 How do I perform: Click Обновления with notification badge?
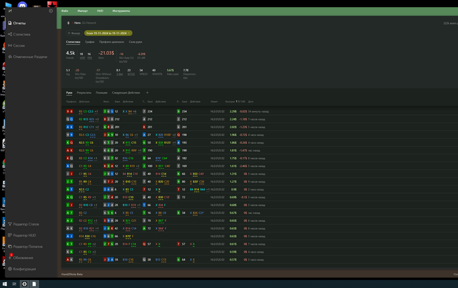(9, 257)
